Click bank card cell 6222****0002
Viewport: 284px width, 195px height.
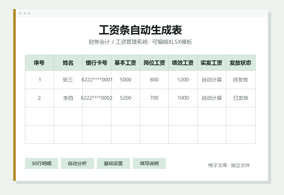tap(97, 98)
